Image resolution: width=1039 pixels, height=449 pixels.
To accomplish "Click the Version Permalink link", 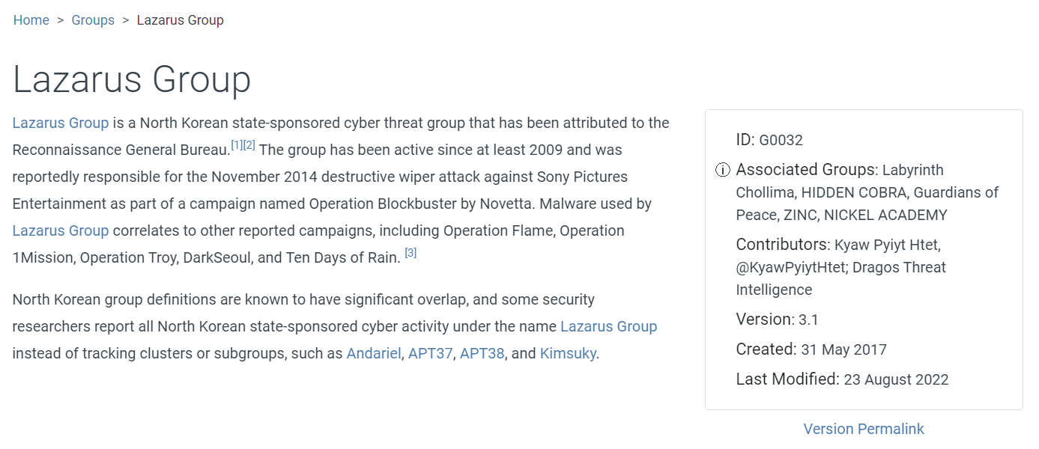I will pos(864,429).
